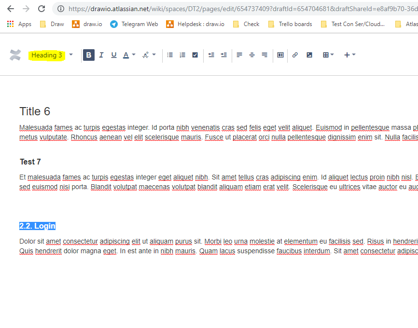
Task: Open the Telegram Web bookmark
Action: click(x=134, y=24)
